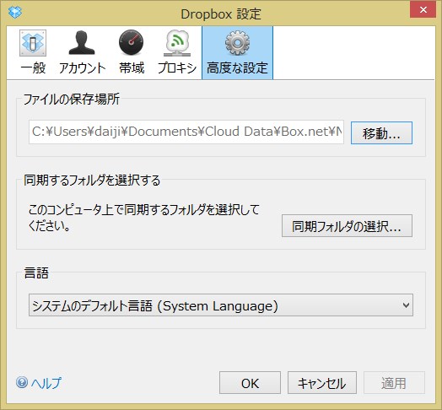Click the このコンピュータ上で同期する description text

tap(143, 218)
